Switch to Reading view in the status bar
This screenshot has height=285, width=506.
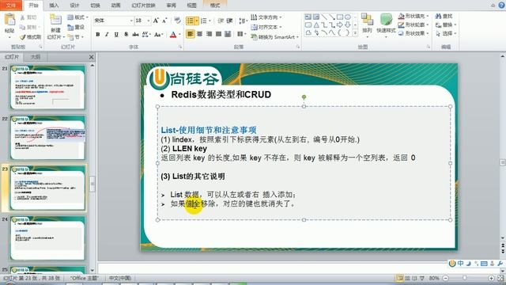point(414,278)
